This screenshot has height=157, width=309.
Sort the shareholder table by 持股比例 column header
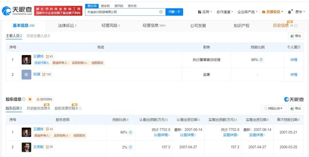tap(120, 120)
